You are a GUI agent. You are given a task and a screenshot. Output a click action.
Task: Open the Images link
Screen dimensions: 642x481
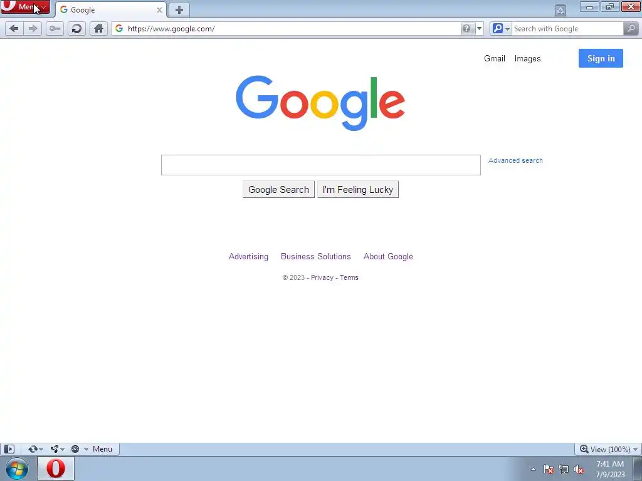527,58
